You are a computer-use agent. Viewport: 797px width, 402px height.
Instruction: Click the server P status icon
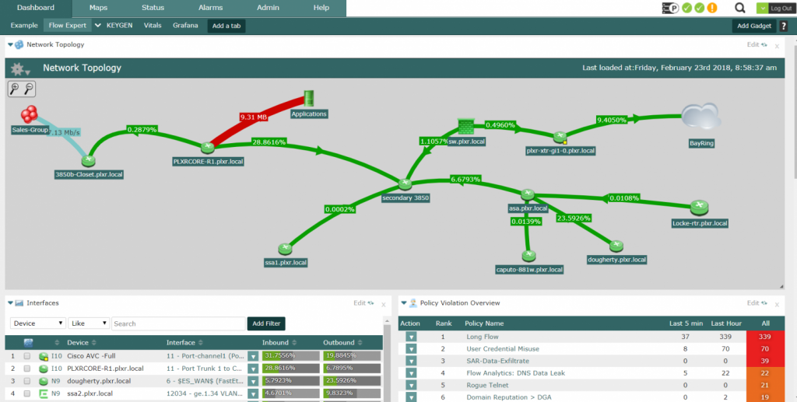(x=671, y=8)
